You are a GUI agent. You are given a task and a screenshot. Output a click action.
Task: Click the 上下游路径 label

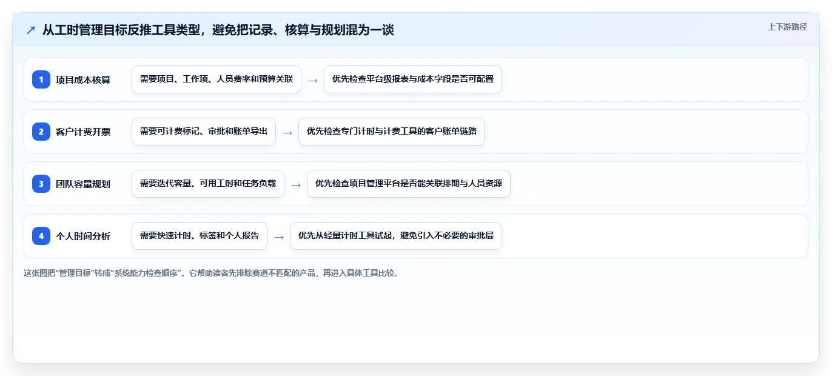click(x=787, y=27)
